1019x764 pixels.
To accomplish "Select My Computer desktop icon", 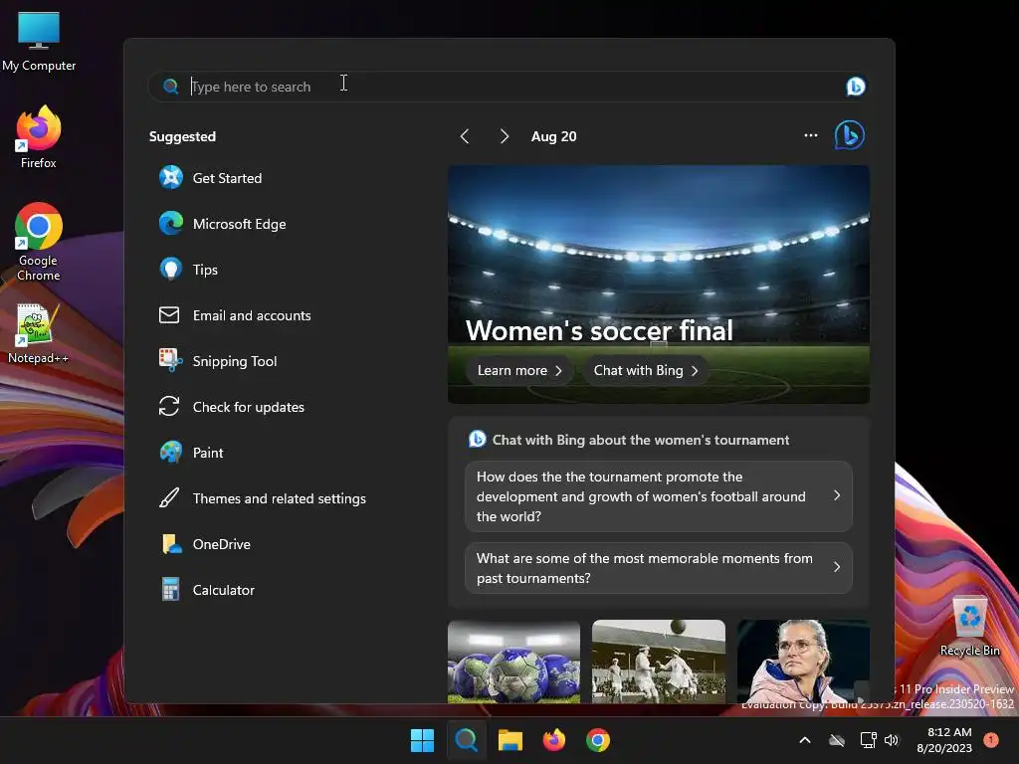I will click(x=39, y=42).
